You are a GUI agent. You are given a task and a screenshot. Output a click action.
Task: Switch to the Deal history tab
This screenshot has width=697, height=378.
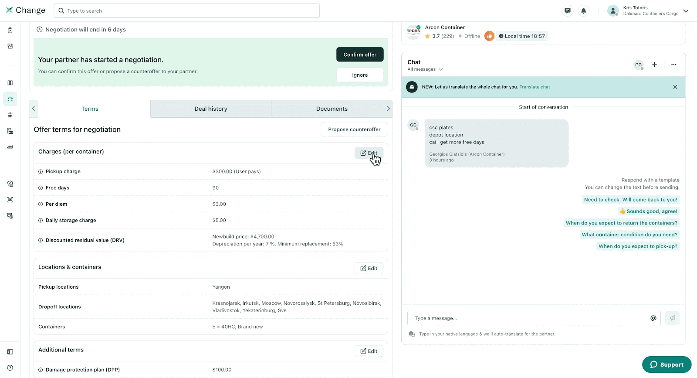coord(211,109)
